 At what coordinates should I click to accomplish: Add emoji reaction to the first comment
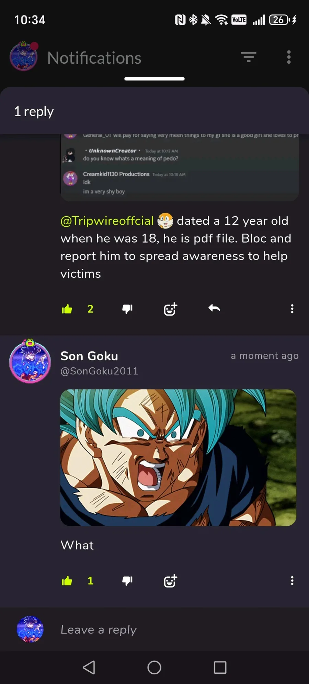pyautogui.click(x=171, y=309)
